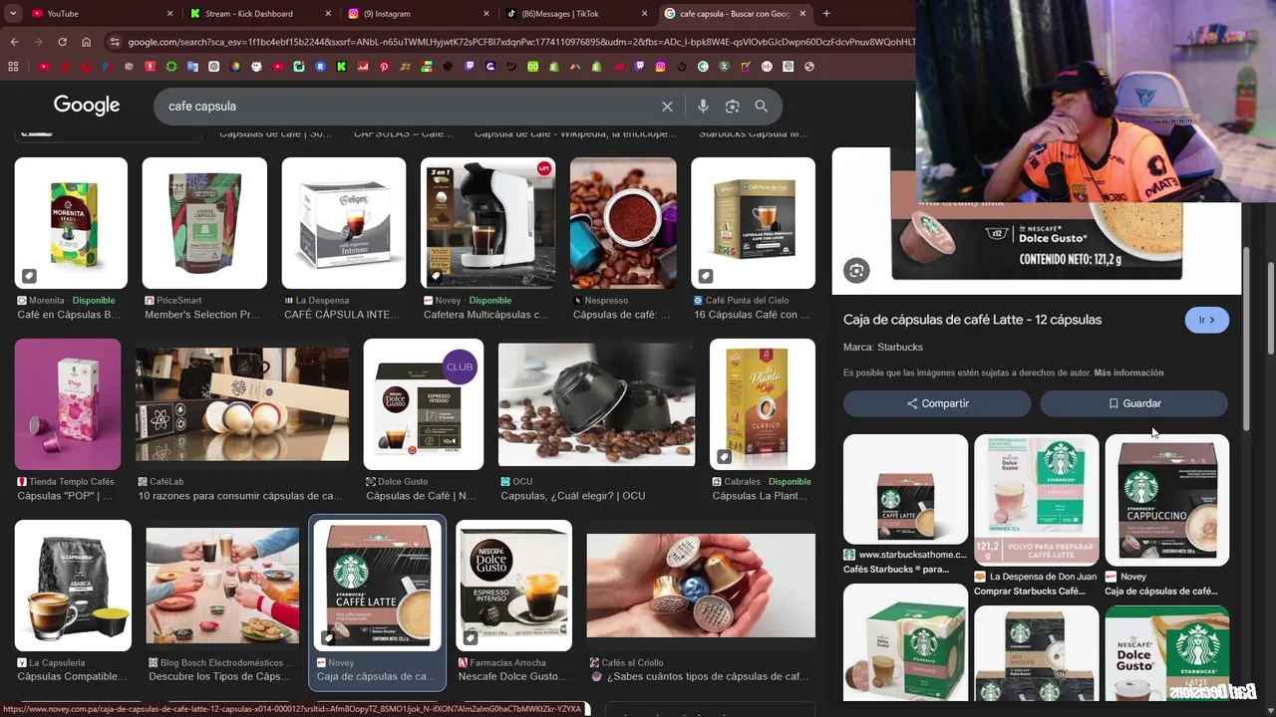Click the Compartir share button
Screen dimensions: 1276x717
[x=937, y=403]
